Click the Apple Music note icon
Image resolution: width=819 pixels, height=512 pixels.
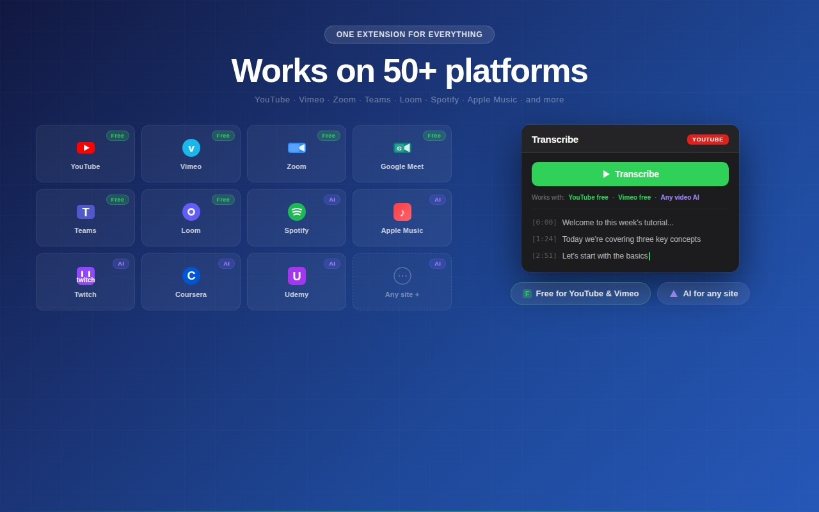tap(402, 212)
